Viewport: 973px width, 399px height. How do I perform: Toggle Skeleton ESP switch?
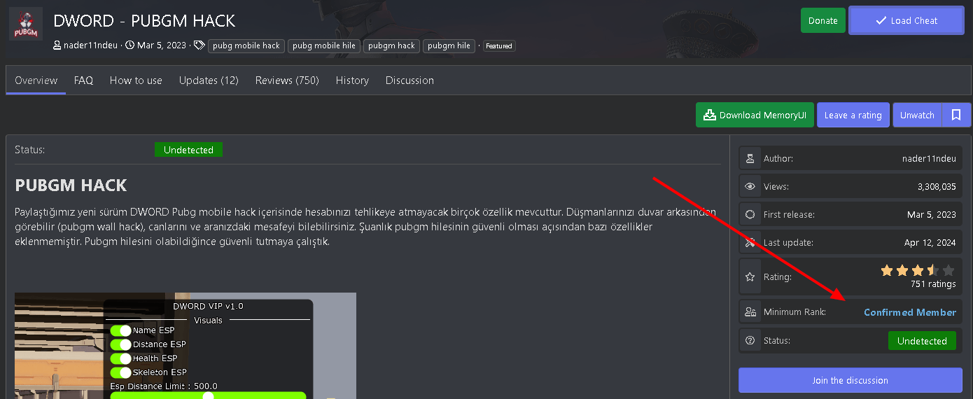click(x=120, y=372)
